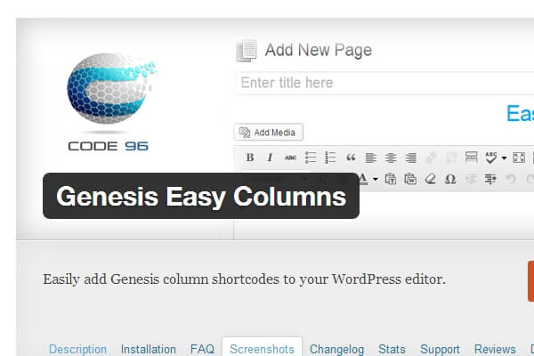Image resolution: width=534 pixels, height=356 pixels.
Task: Open the spellcheck language dropdown arrow
Action: pos(504,158)
